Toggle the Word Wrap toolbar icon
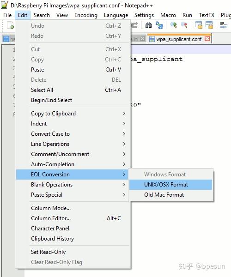 pos(224,25)
